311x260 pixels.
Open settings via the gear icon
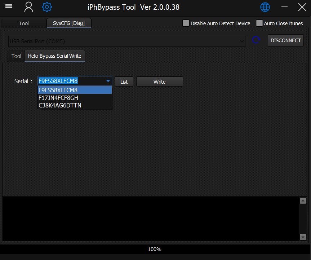47,7
